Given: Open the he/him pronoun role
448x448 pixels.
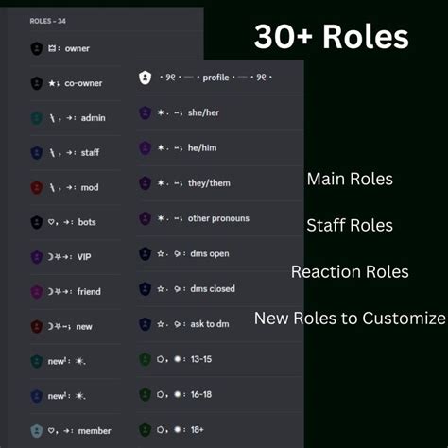Looking at the screenshot, I should (220, 147).
